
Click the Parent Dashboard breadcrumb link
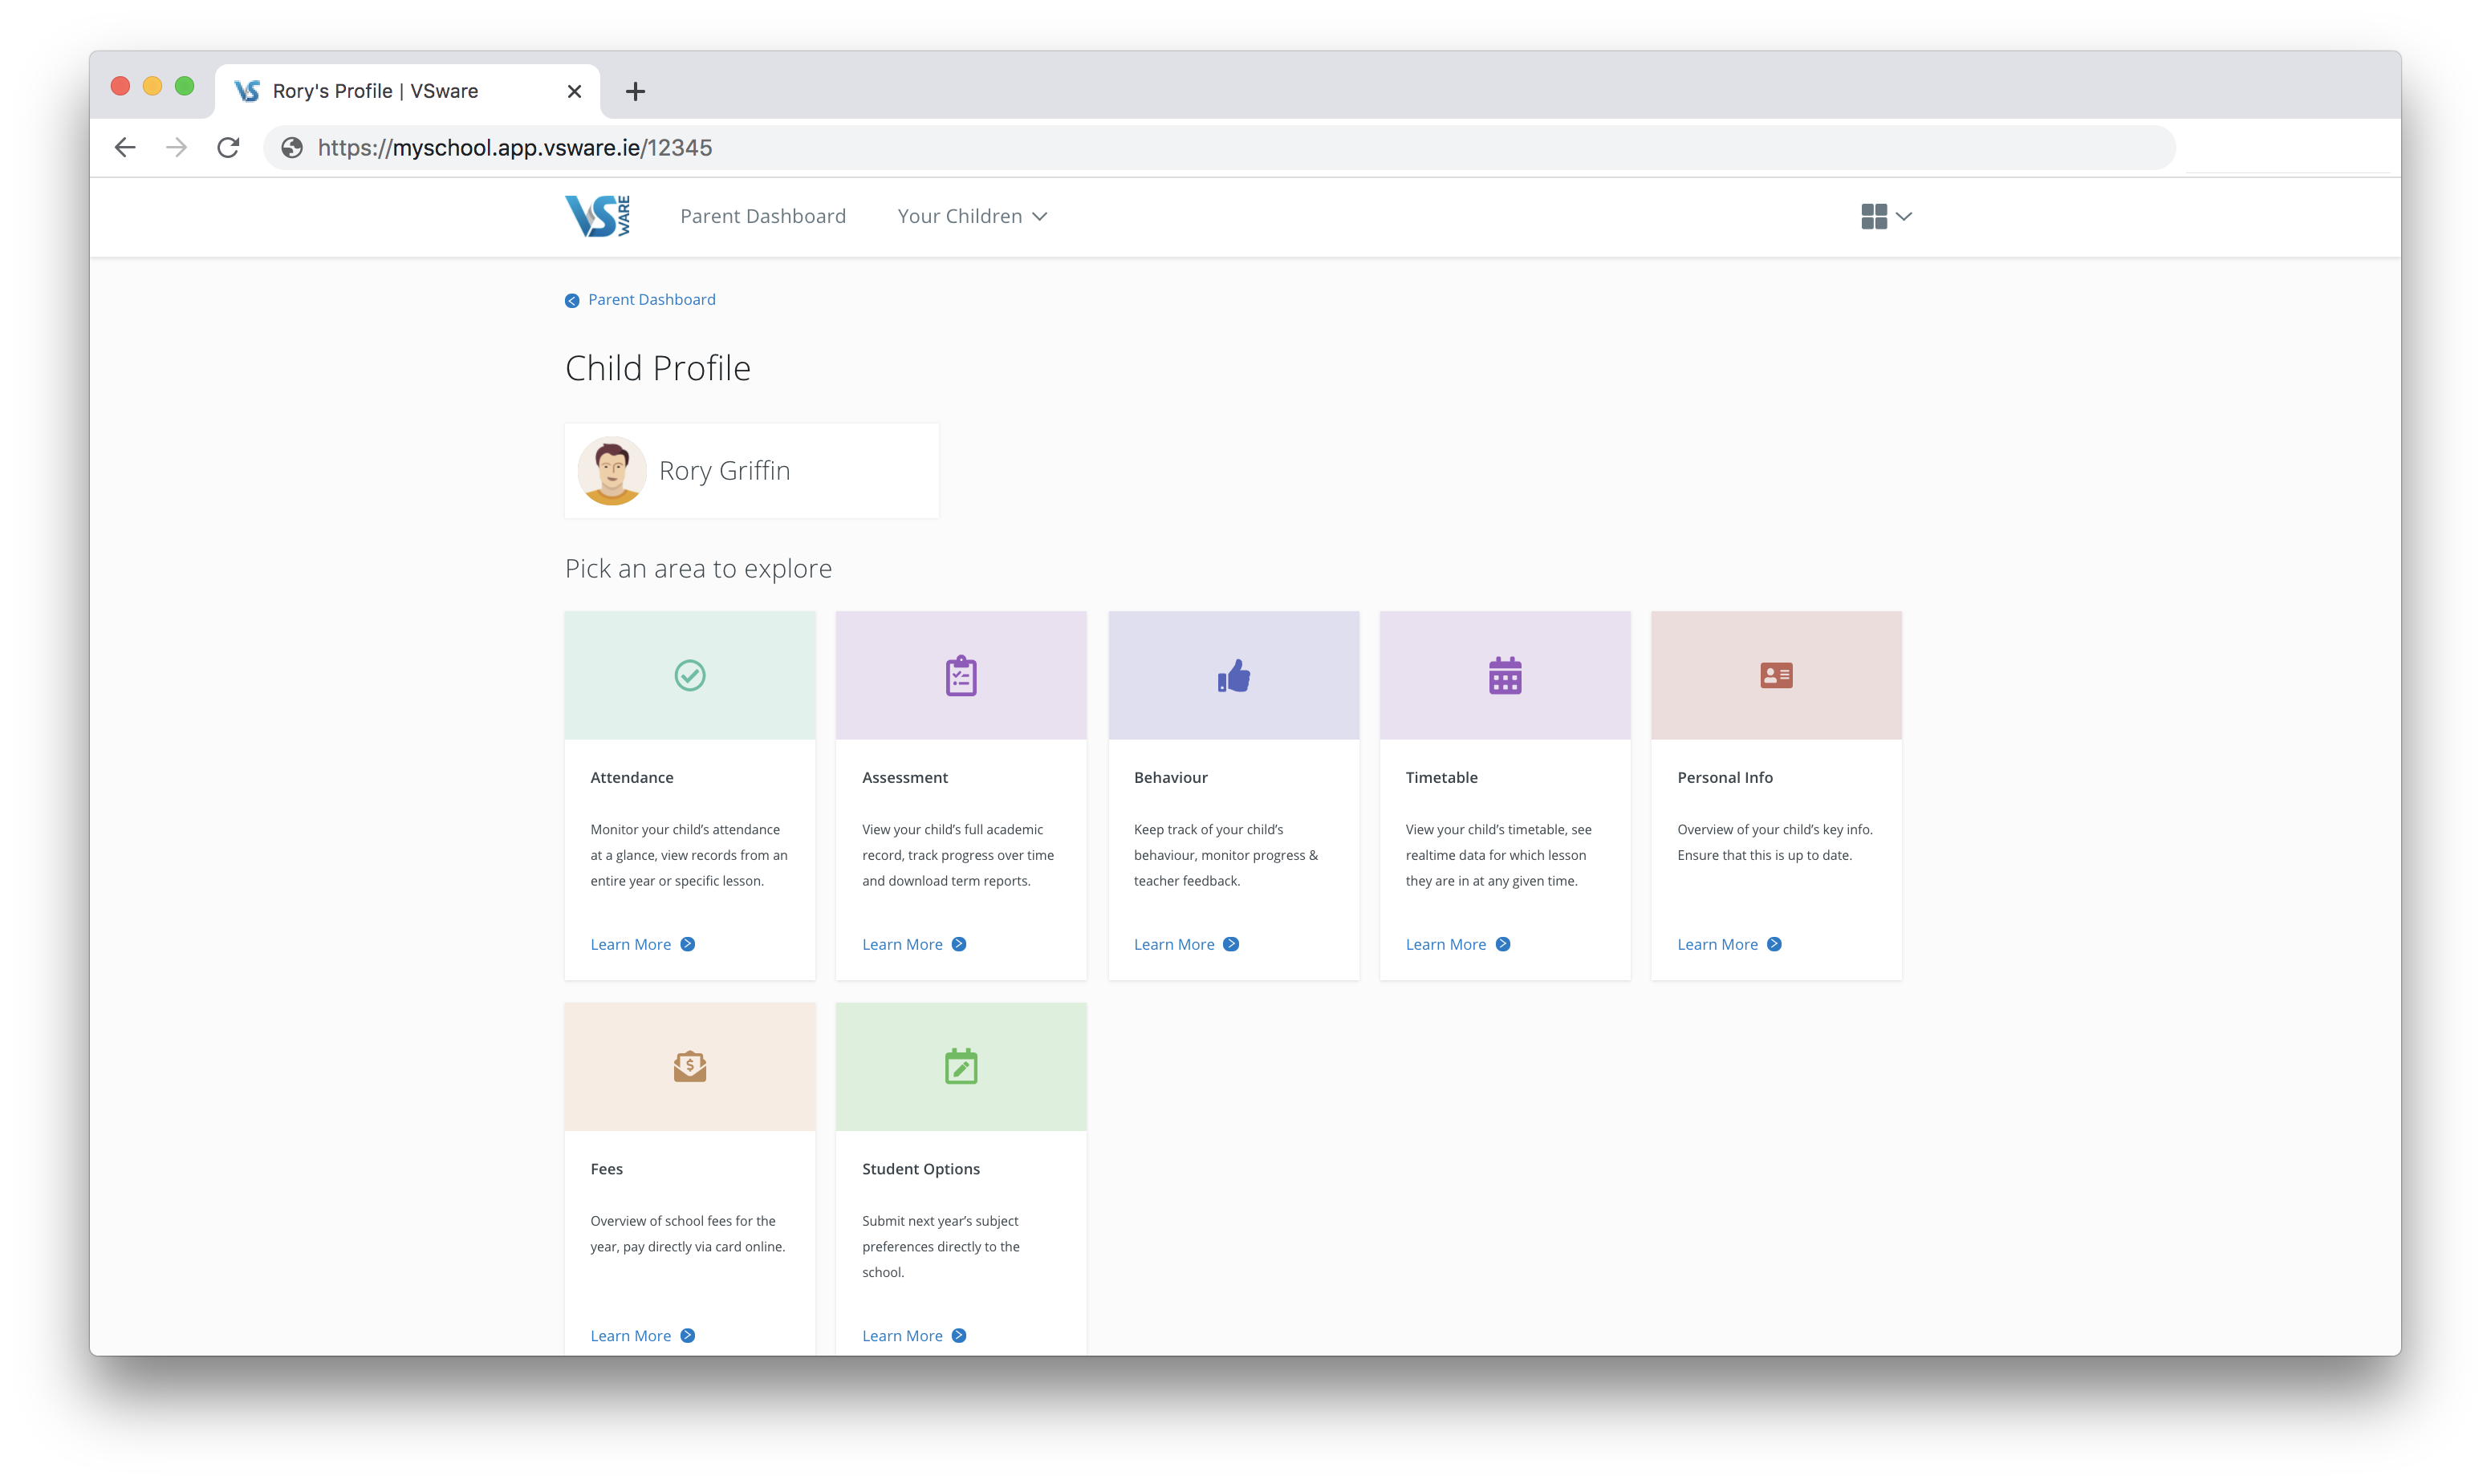(x=650, y=300)
